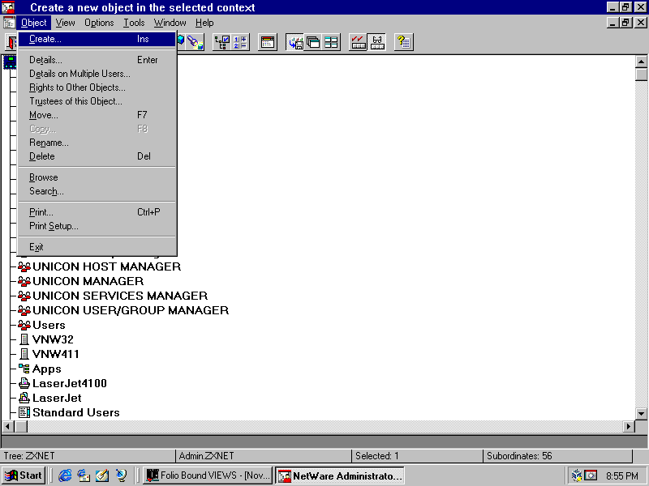Click the vertical scrollbar down arrow
649x486 pixels.
(x=641, y=413)
